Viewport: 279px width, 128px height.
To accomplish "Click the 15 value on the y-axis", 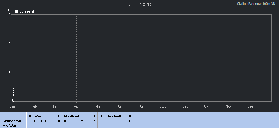I will (9, 14).
